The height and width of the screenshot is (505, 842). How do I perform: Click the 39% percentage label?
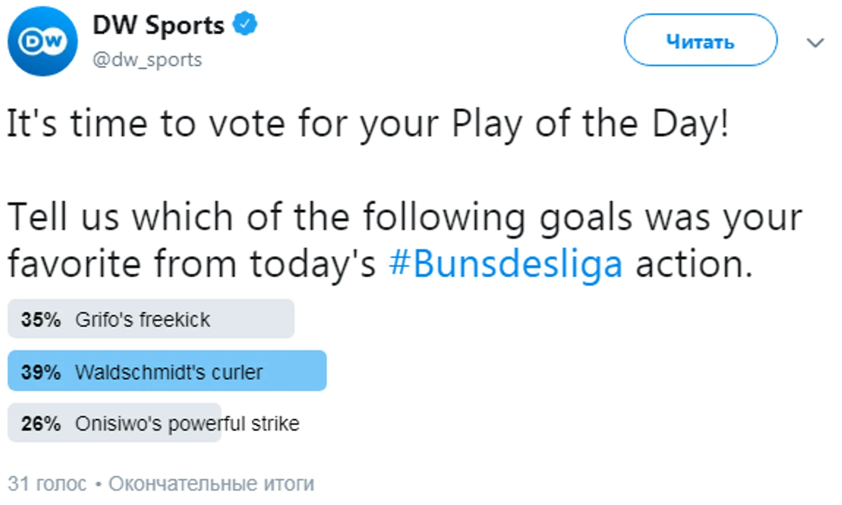point(40,372)
